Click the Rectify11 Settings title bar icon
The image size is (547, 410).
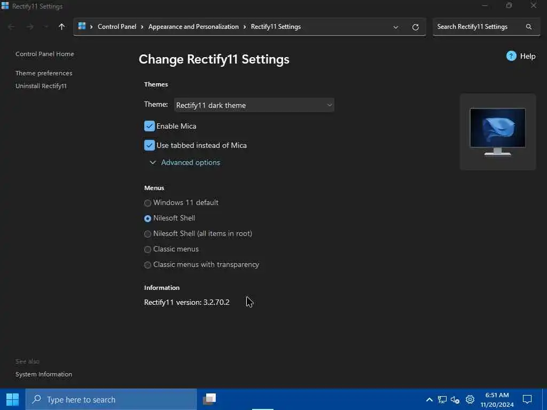coord(5,5)
